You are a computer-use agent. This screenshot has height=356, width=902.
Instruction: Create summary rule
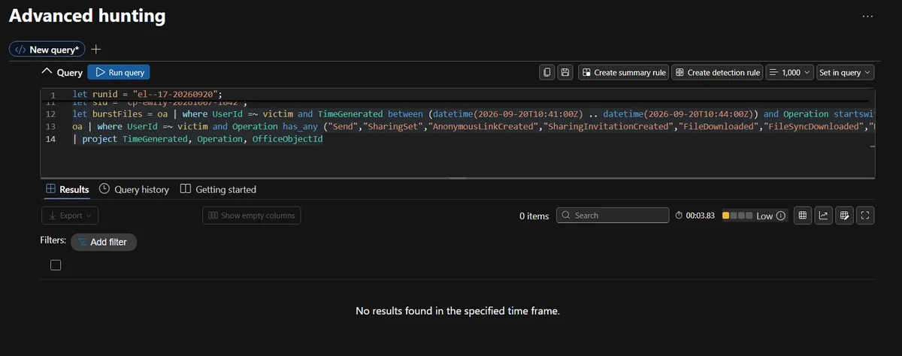click(x=623, y=72)
